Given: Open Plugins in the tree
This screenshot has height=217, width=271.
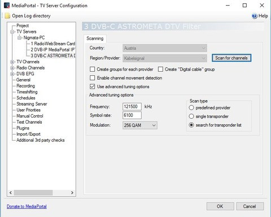Looking at the screenshot, I should pos(23,128).
